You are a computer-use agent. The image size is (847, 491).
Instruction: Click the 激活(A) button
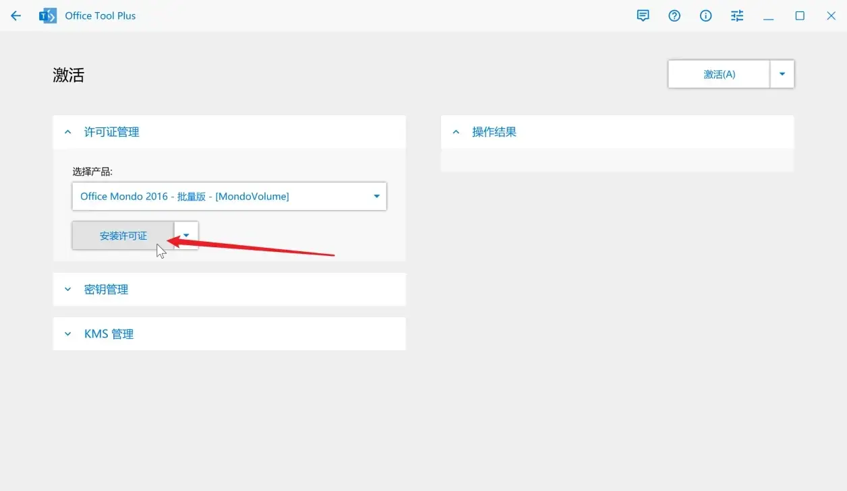719,74
